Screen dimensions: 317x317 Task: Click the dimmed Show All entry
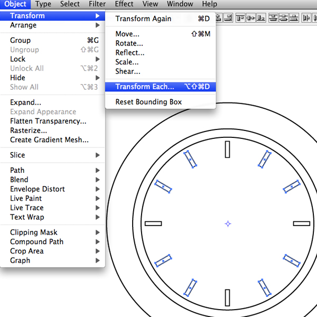(52, 87)
